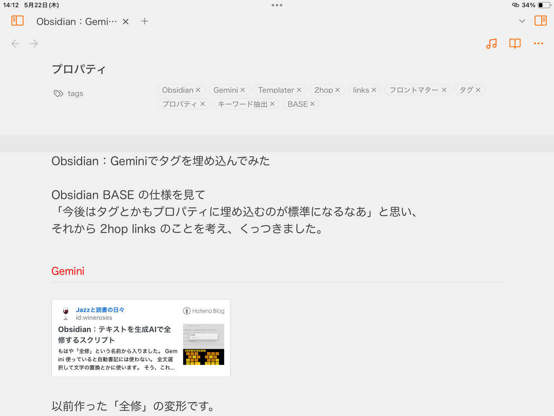Remove the プロパティ tag

point(202,104)
